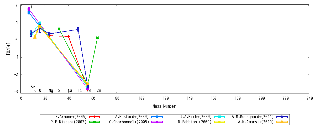Select the blue A.Hosford+(2009) legend swatch

[157, 117]
